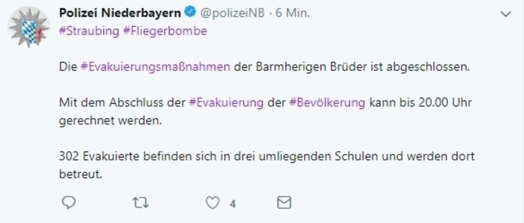Visit the @polizeiNB handle
Image resolution: width=524 pixels, height=223 pixels.
point(232,13)
